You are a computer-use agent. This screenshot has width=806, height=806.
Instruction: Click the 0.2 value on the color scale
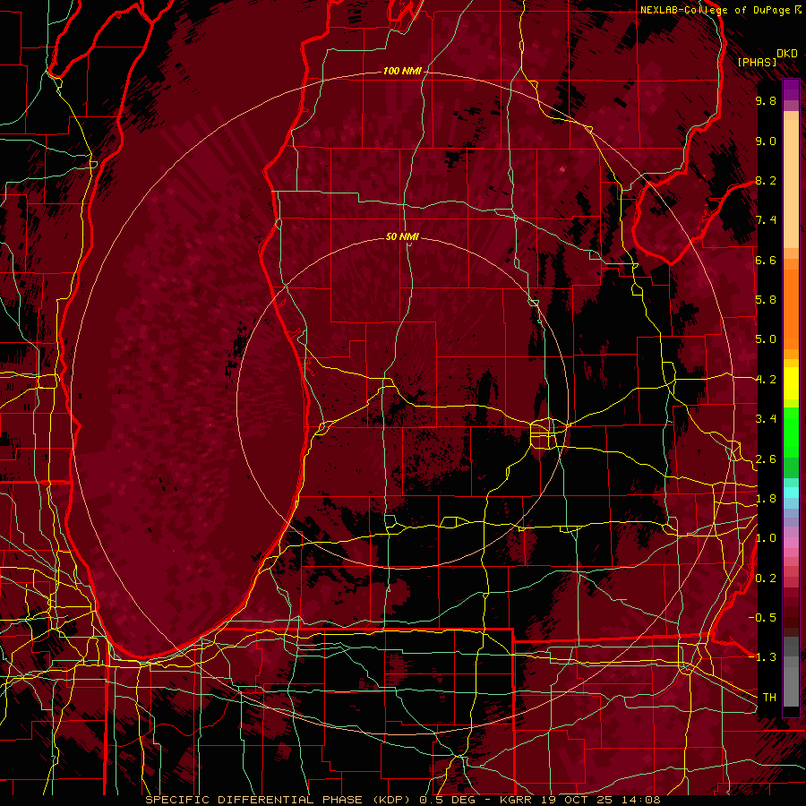(x=766, y=579)
